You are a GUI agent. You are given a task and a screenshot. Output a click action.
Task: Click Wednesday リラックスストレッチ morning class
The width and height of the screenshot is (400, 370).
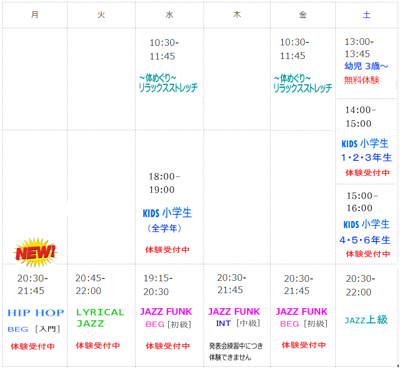click(168, 83)
